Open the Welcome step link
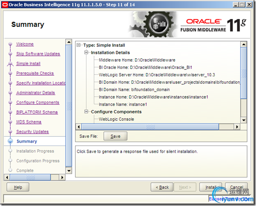This screenshot has width=256, height=206. click(25, 44)
